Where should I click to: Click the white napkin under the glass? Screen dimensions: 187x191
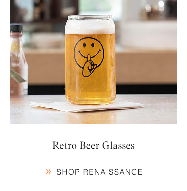coord(87,107)
